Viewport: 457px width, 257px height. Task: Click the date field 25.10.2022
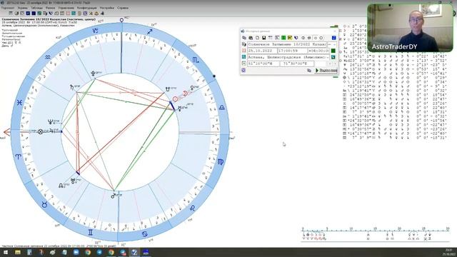pos(262,51)
